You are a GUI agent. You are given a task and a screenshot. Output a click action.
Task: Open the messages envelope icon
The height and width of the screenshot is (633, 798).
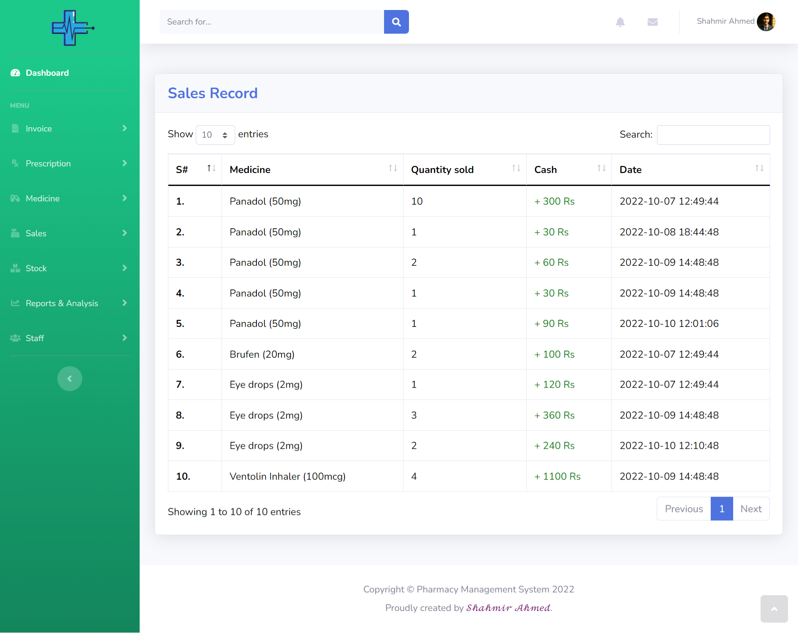(x=653, y=22)
